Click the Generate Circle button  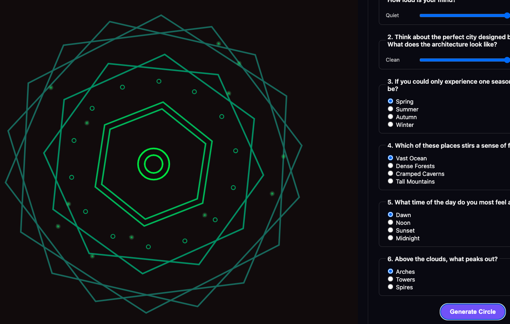472,311
